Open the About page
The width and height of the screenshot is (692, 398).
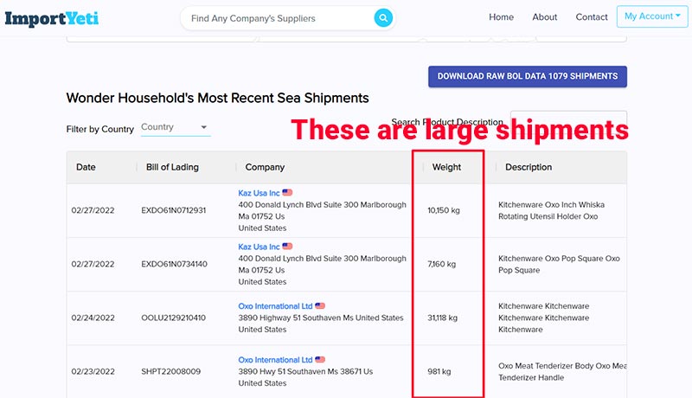[545, 17]
